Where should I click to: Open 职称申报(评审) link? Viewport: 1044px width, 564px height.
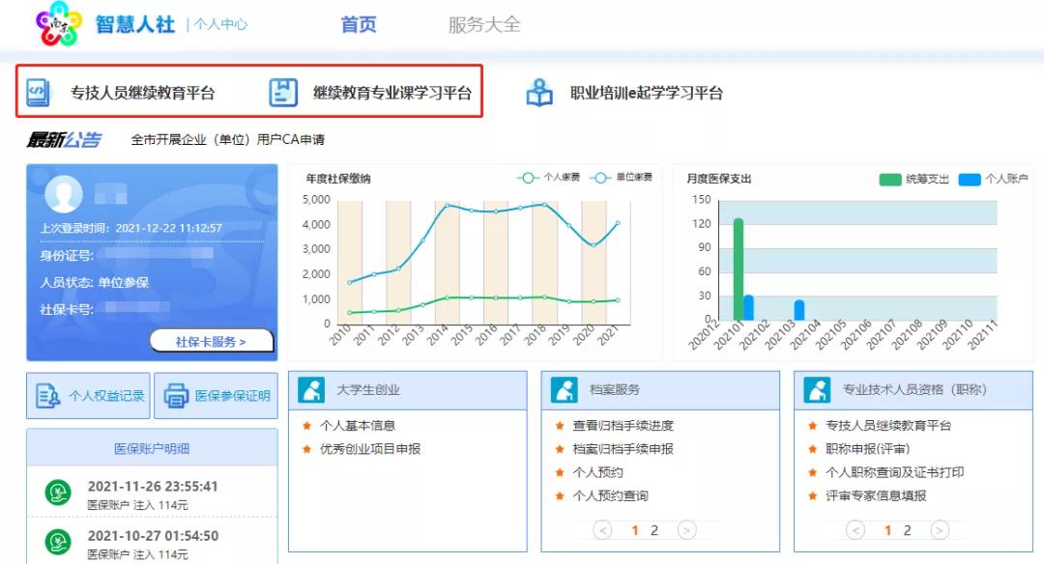pos(867,449)
